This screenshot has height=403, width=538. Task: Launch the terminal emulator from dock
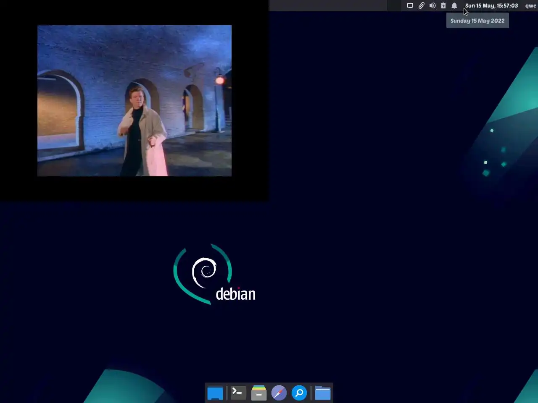coord(238,393)
